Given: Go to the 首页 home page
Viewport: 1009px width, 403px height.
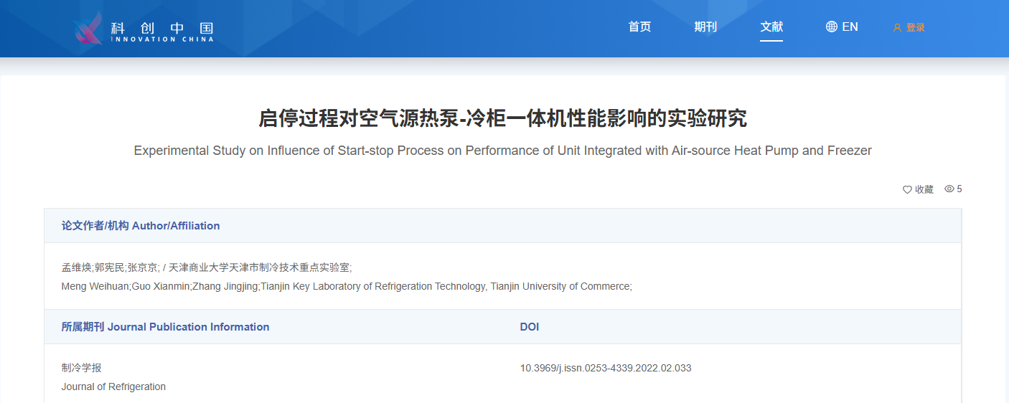Looking at the screenshot, I should pyautogui.click(x=639, y=27).
